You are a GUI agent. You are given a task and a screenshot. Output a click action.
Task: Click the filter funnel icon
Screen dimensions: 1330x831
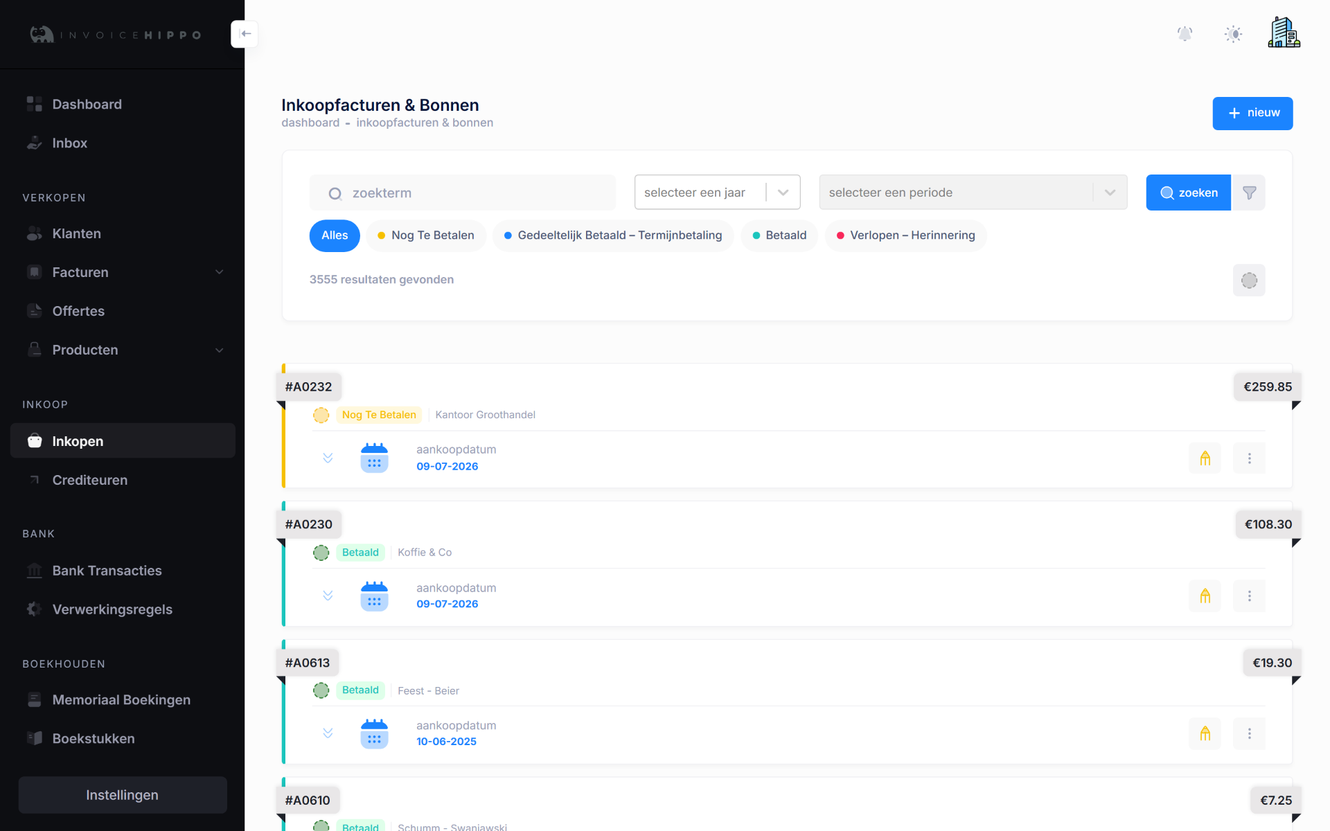point(1249,193)
